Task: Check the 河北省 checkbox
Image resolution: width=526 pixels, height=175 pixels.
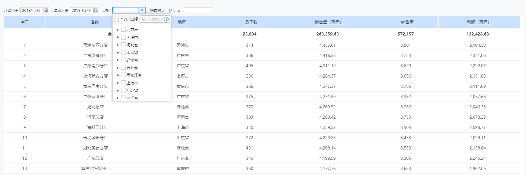Action: [123, 45]
